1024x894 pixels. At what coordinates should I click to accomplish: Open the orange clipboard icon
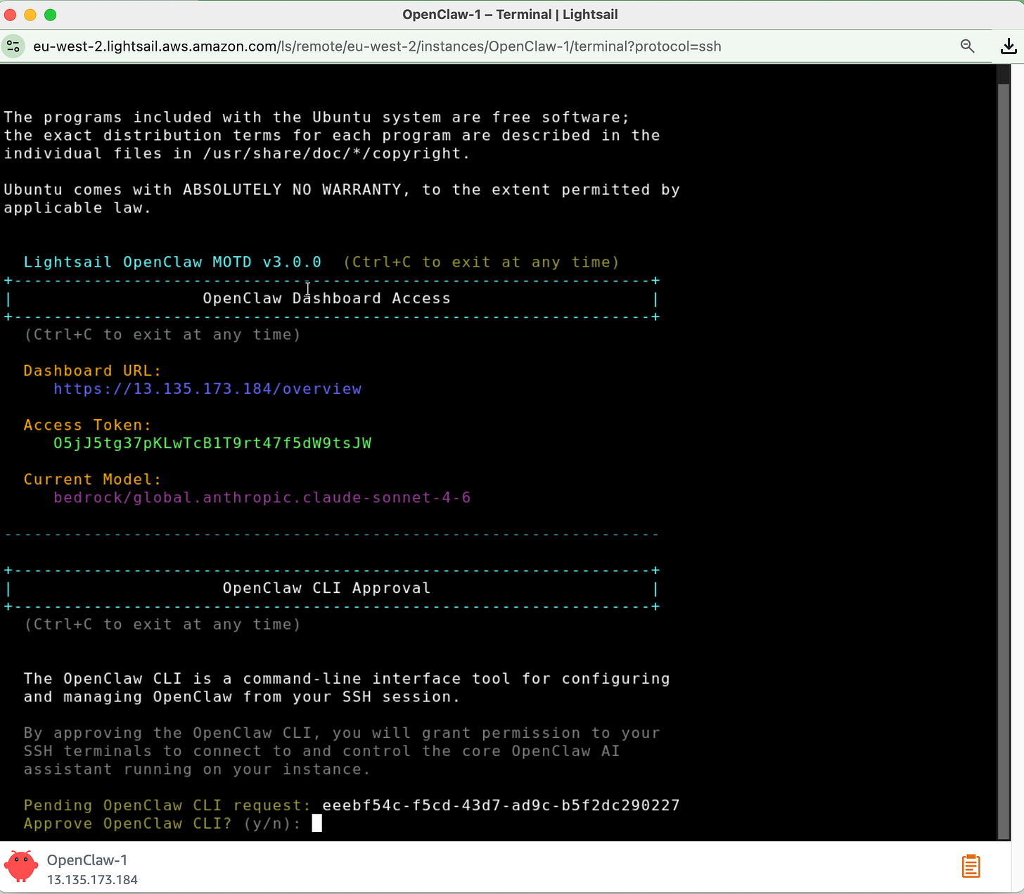coord(971,866)
